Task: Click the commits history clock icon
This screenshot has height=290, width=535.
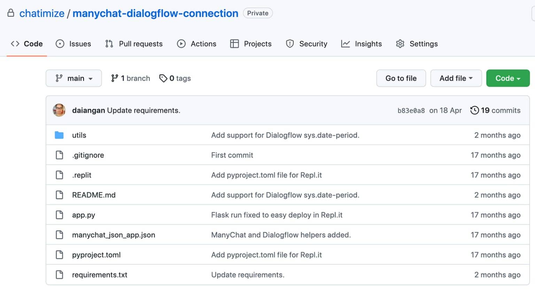Action: pos(474,111)
